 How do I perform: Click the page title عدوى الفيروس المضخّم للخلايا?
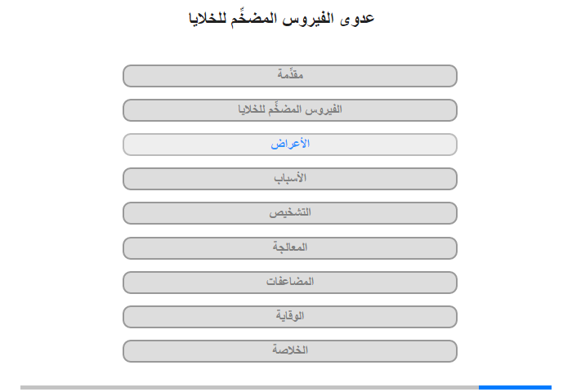click(282, 19)
